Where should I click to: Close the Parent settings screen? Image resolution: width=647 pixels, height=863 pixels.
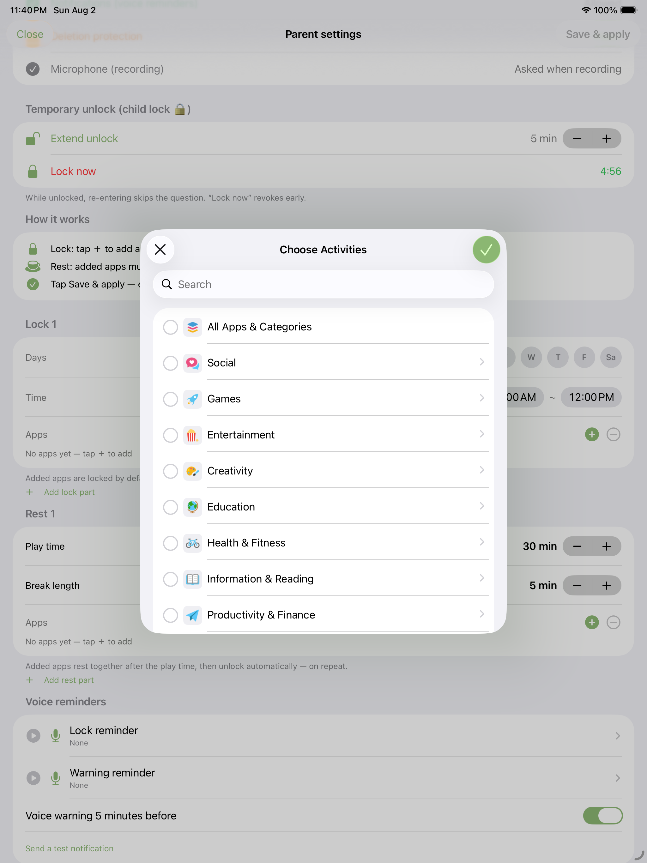tap(30, 34)
